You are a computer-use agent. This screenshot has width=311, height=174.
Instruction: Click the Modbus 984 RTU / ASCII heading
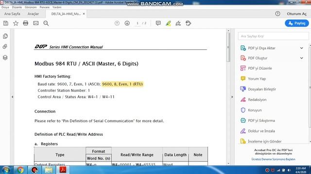point(86,64)
